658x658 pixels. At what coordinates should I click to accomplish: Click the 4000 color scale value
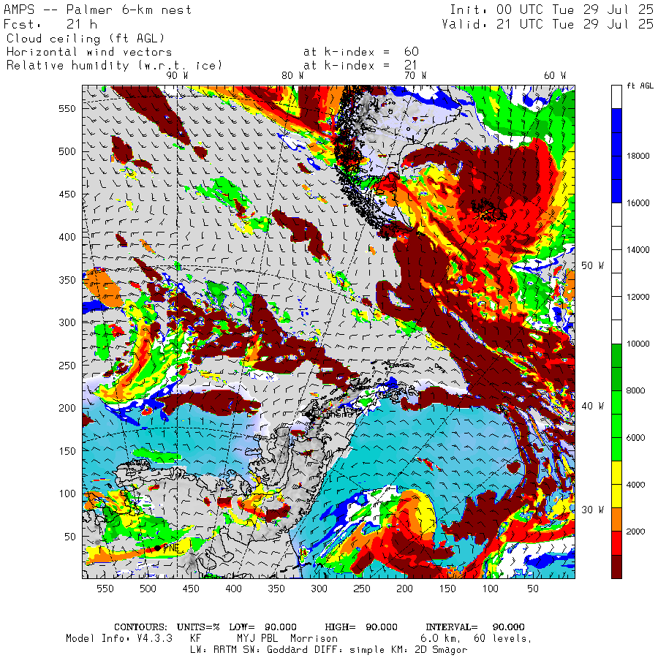point(636,485)
